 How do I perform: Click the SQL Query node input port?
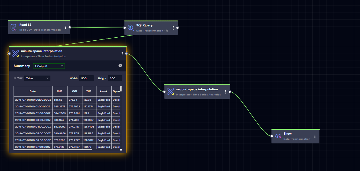(x=125, y=28)
